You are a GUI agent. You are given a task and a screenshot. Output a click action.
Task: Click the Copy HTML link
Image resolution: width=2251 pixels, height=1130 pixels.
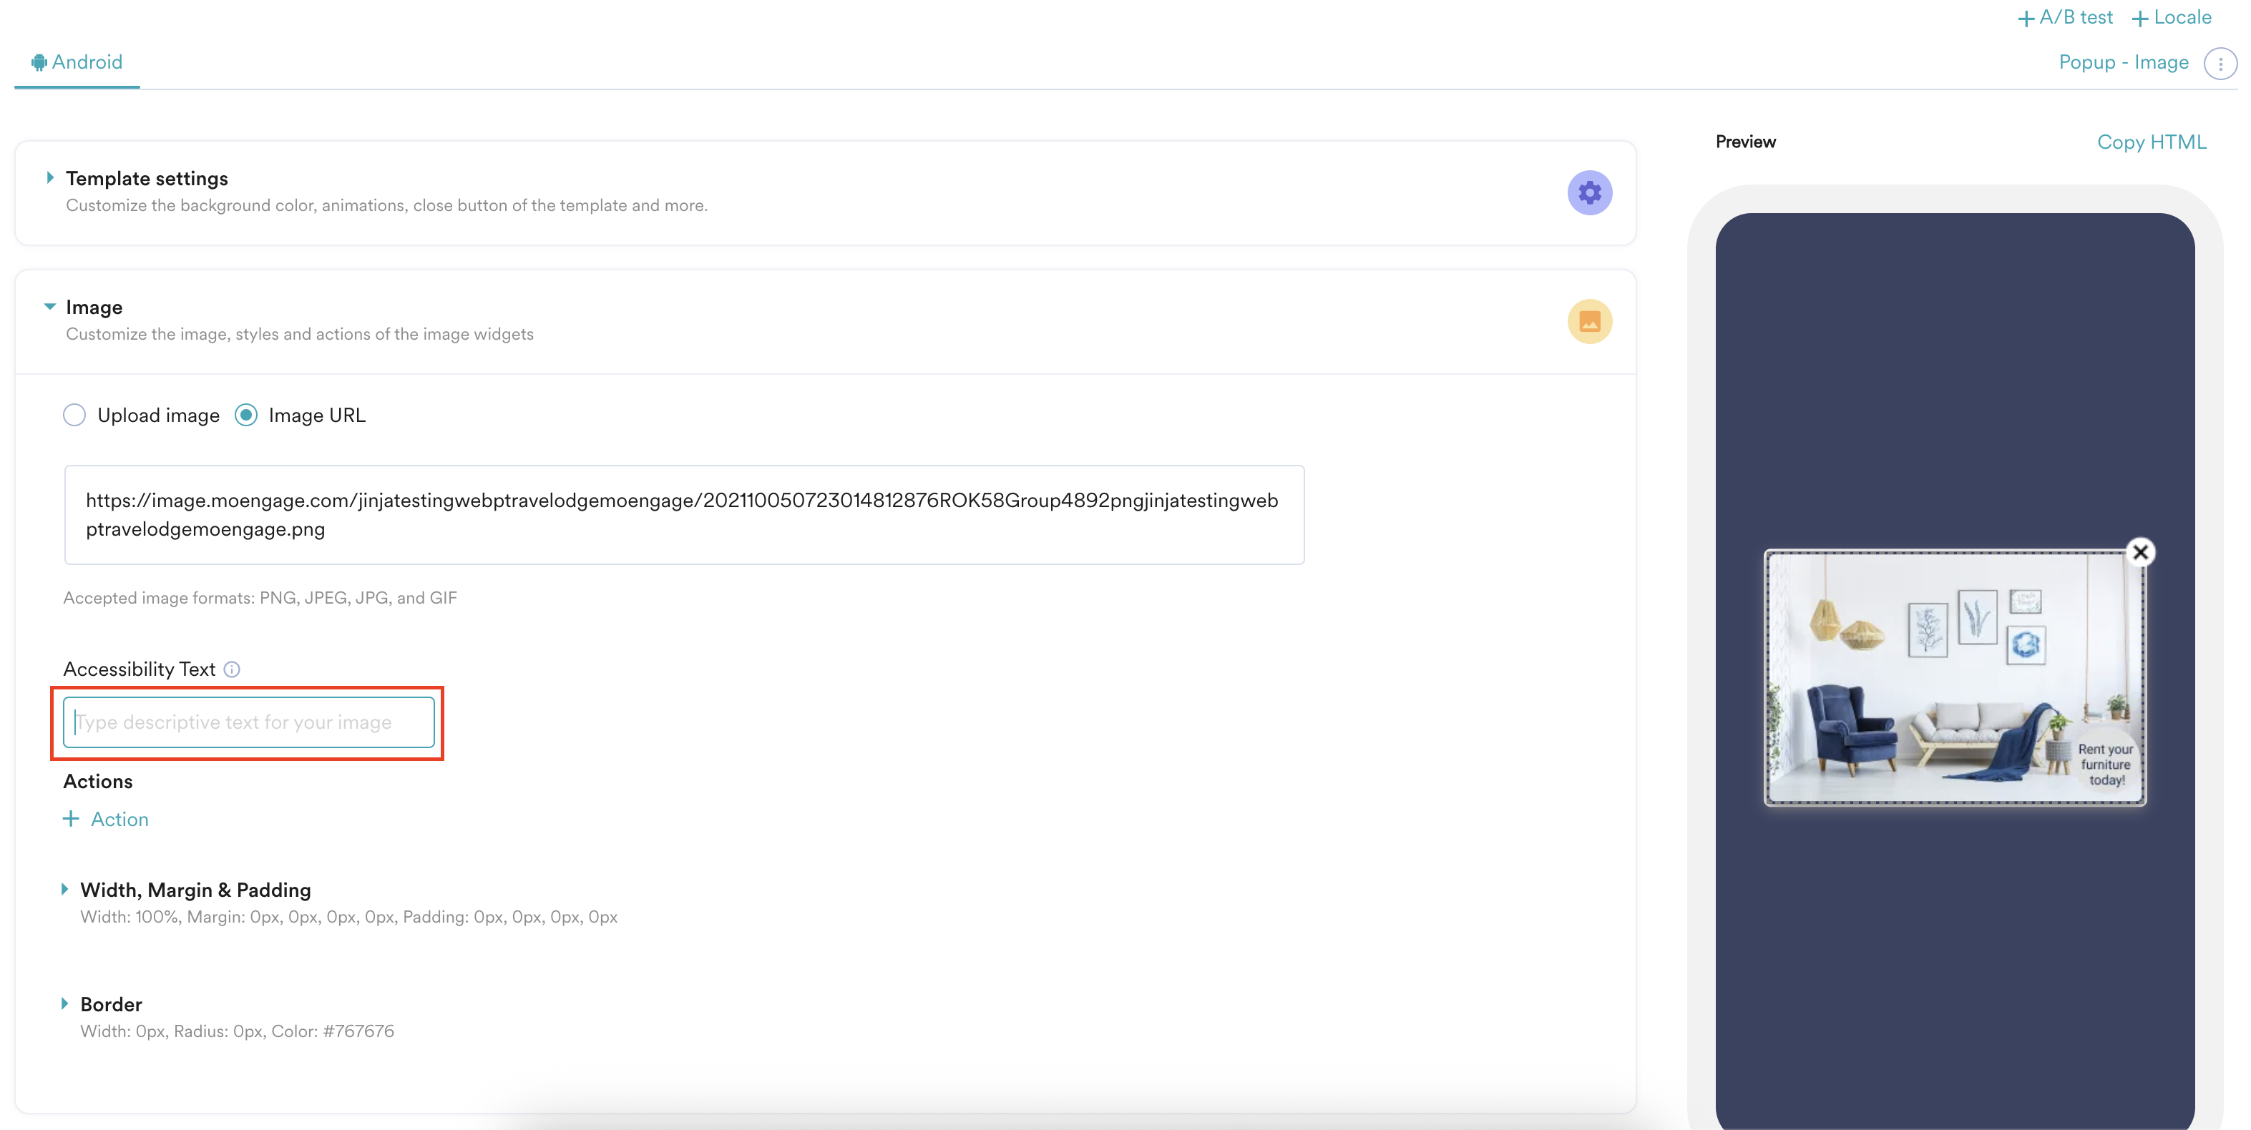click(2151, 142)
